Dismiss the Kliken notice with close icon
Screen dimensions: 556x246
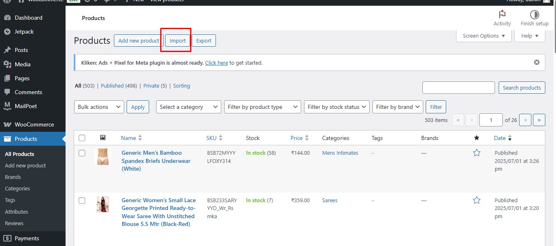pyautogui.click(x=537, y=62)
